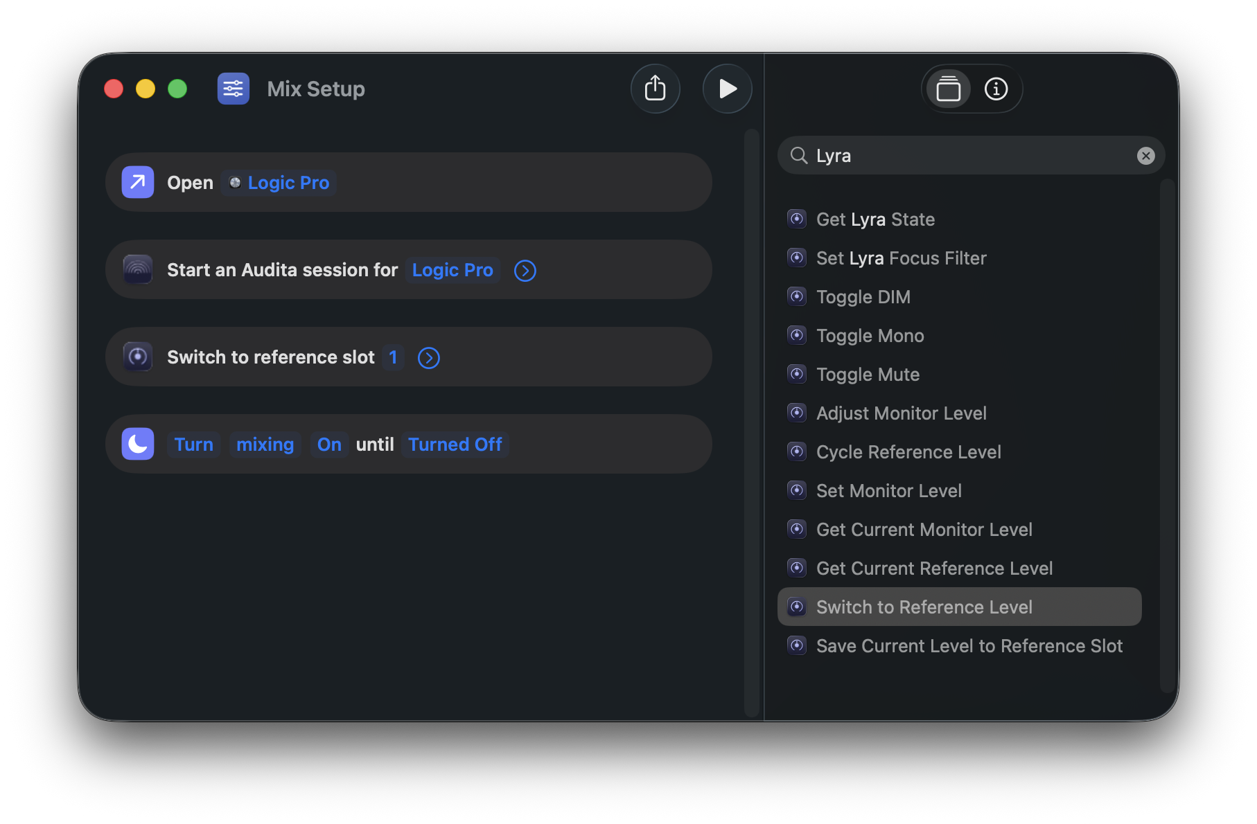Image resolution: width=1257 pixels, height=824 pixels.
Task: Add Set Lyra Focus Filter action
Action: pos(960,258)
